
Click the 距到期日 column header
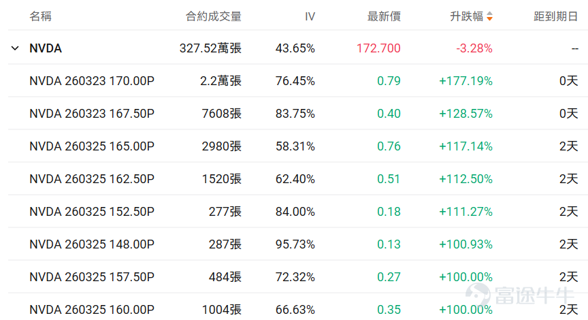(556, 16)
